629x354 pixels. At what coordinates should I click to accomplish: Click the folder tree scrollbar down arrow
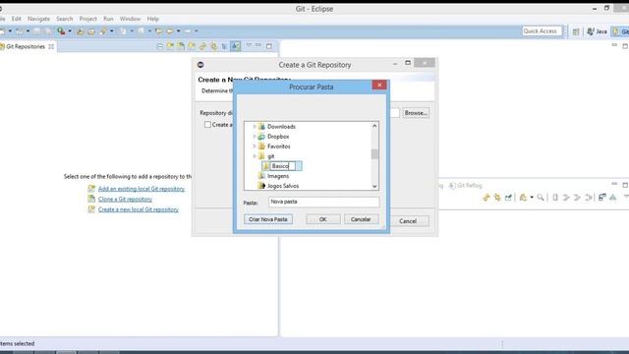[x=374, y=186]
